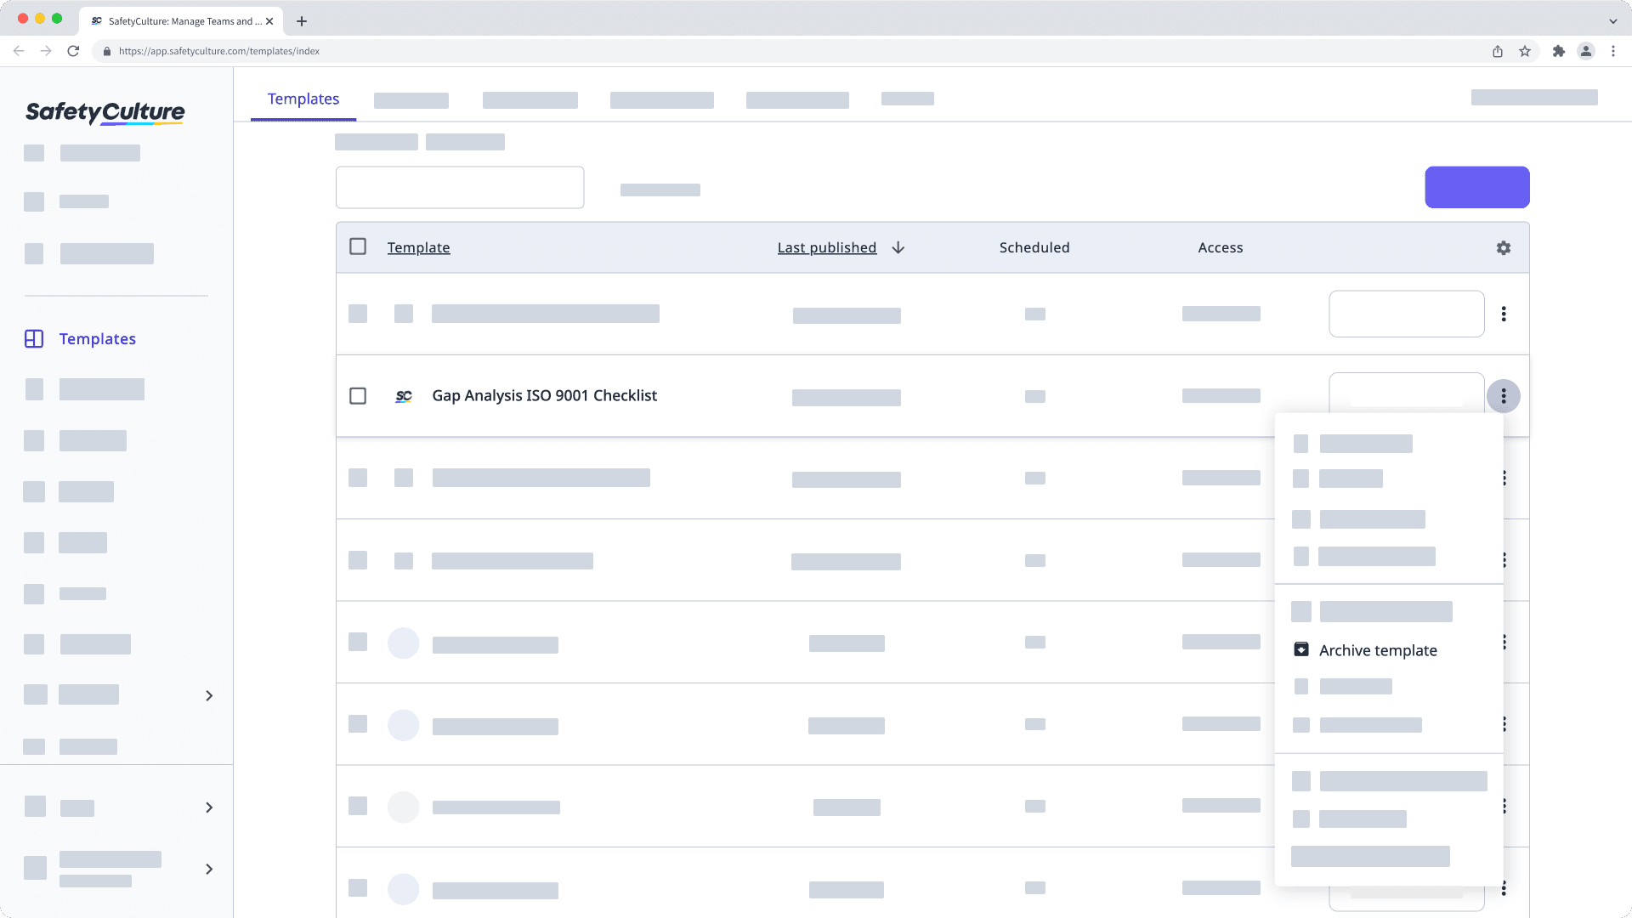This screenshot has width=1632, height=918.
Task: Sort by Last published arrow
Action: 898,247
